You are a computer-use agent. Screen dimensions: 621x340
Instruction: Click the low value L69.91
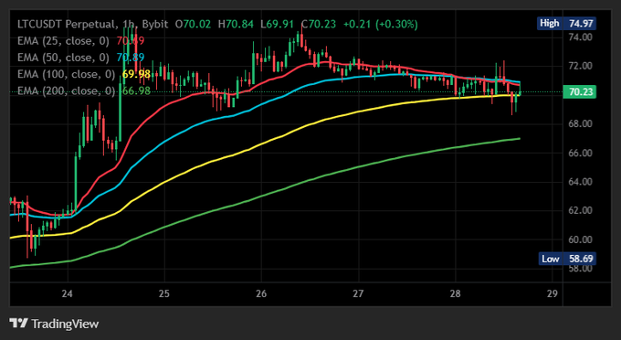(278, 24)
